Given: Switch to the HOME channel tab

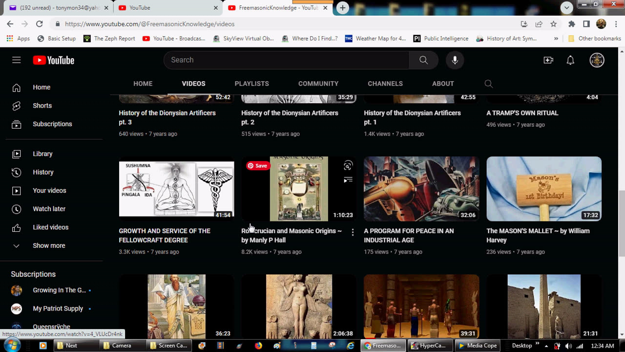Looking at the screenshot, I should 143,84.
